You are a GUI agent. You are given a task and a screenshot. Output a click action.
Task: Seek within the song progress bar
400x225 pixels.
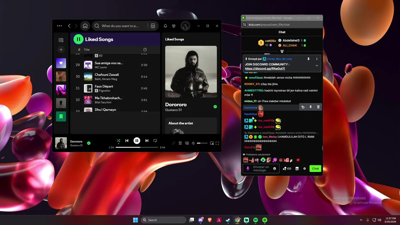pyautogui.click(x=137, y=147)
